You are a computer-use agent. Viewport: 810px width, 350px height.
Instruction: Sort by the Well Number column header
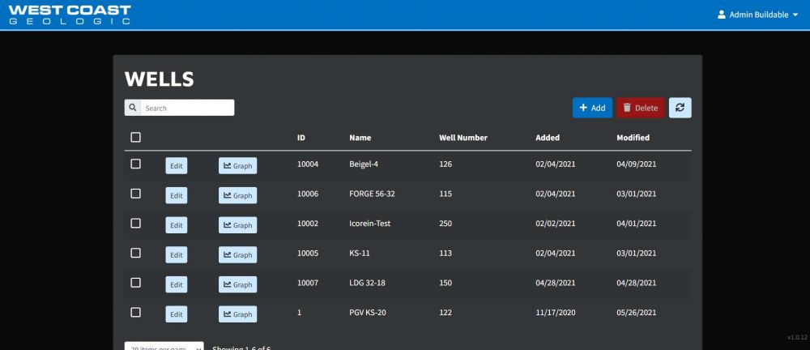pos(463,138)
